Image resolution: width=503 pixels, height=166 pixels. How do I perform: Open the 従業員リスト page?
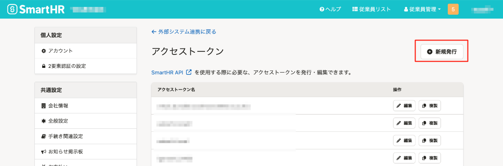[x=371, y=9]
